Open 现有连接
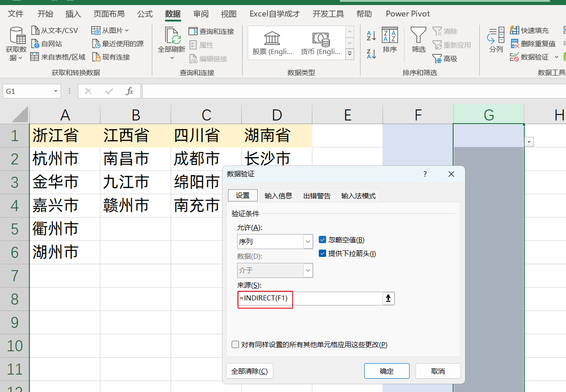This screenshot has width=566, height=392. click(x=111, y=57)
